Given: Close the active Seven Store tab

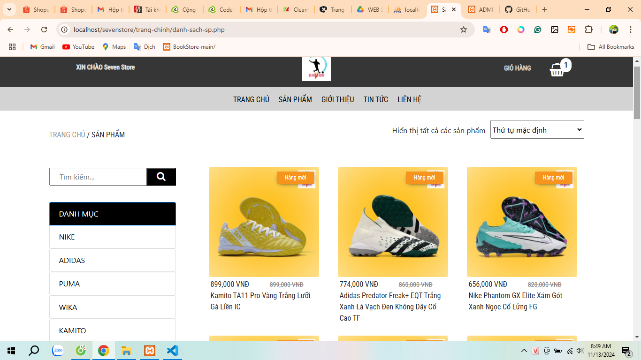Looking at the screenshot, I should pyautogui.click(x=454, y=9).
